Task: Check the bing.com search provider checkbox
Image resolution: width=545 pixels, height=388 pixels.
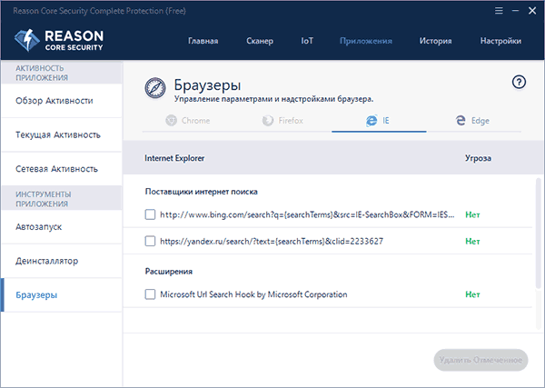Action: pos(151,215)
